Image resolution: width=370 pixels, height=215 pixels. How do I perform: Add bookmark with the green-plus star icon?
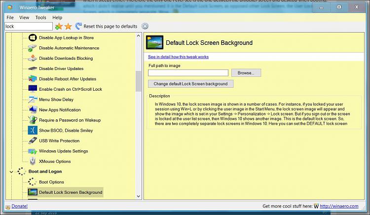pos(59,27)
